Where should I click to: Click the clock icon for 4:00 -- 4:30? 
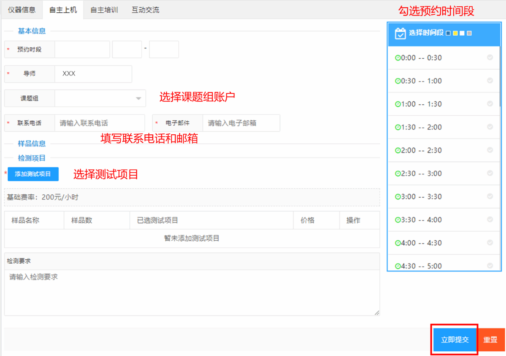(398, 243)
